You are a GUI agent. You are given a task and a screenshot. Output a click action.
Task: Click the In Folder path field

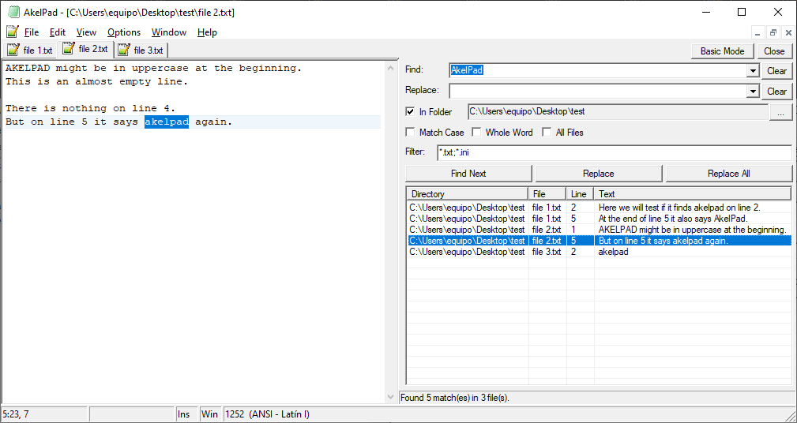pyautogui.click(x=618, y=111)
